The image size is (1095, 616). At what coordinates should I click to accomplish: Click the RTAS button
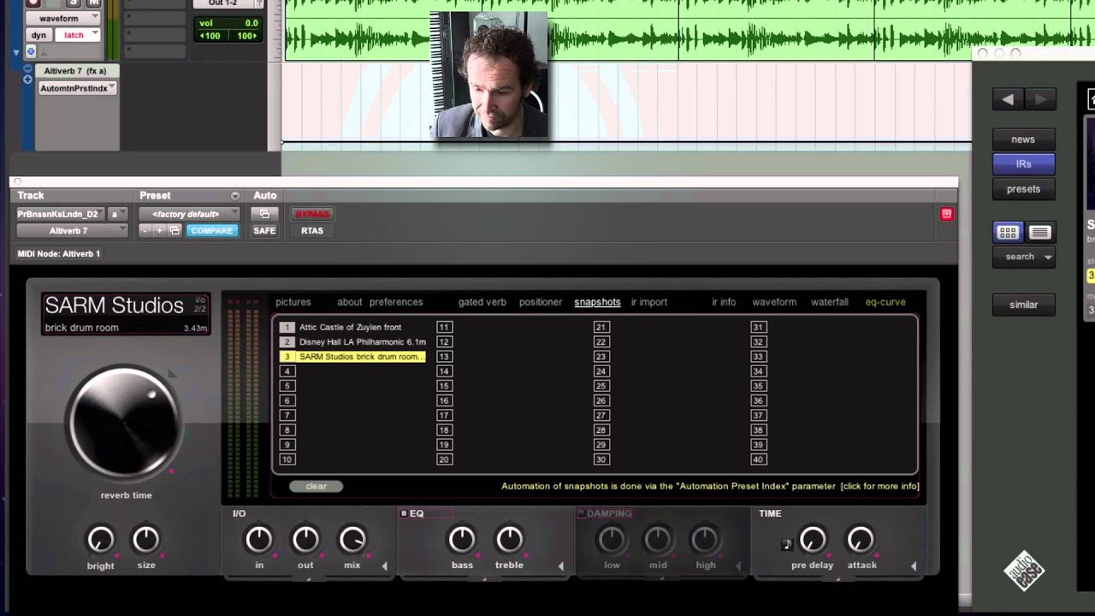click(312, 231)
